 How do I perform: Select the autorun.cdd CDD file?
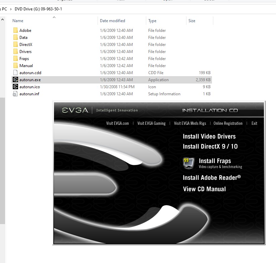coord(30,72)
